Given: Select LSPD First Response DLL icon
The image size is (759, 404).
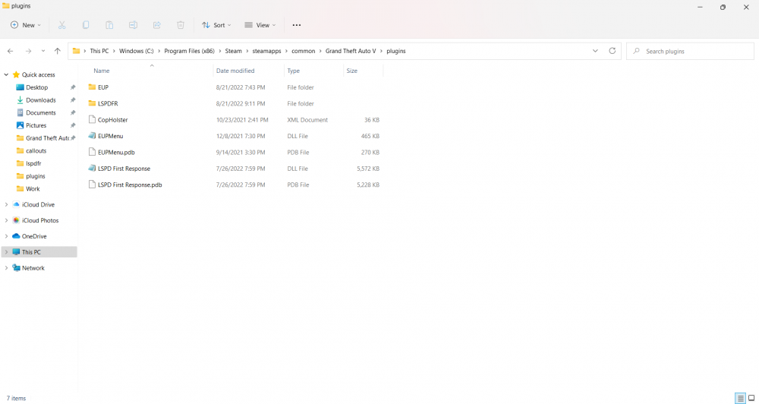Looking at the screenshot, I should click(x=92, y=169).
